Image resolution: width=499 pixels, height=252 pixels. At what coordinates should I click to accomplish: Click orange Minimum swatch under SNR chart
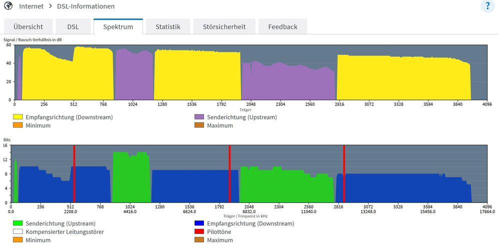click(x=18, y=125)
